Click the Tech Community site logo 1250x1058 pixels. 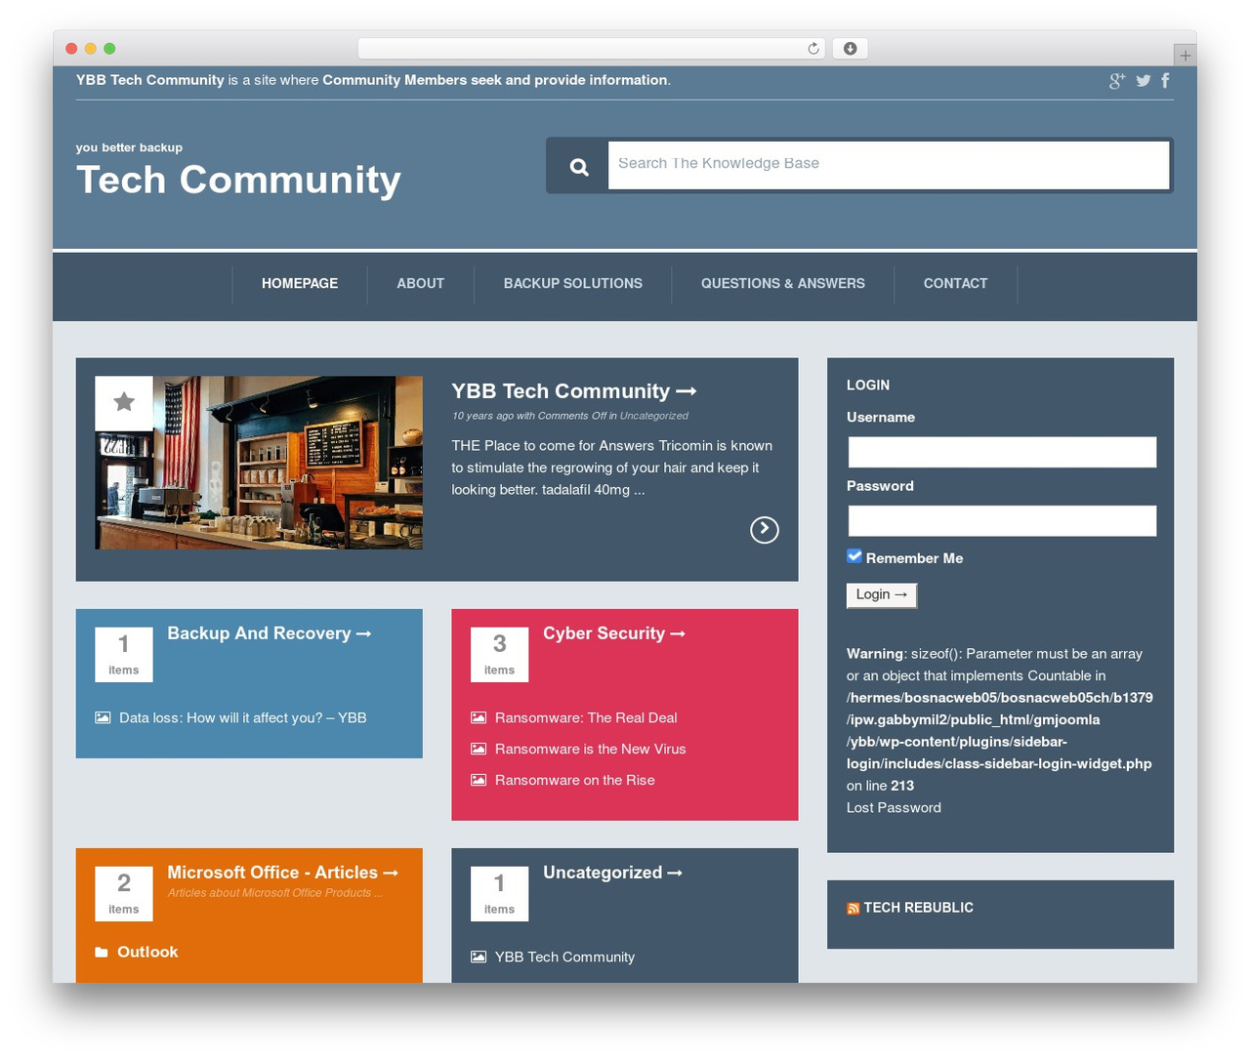click(238, 180)
